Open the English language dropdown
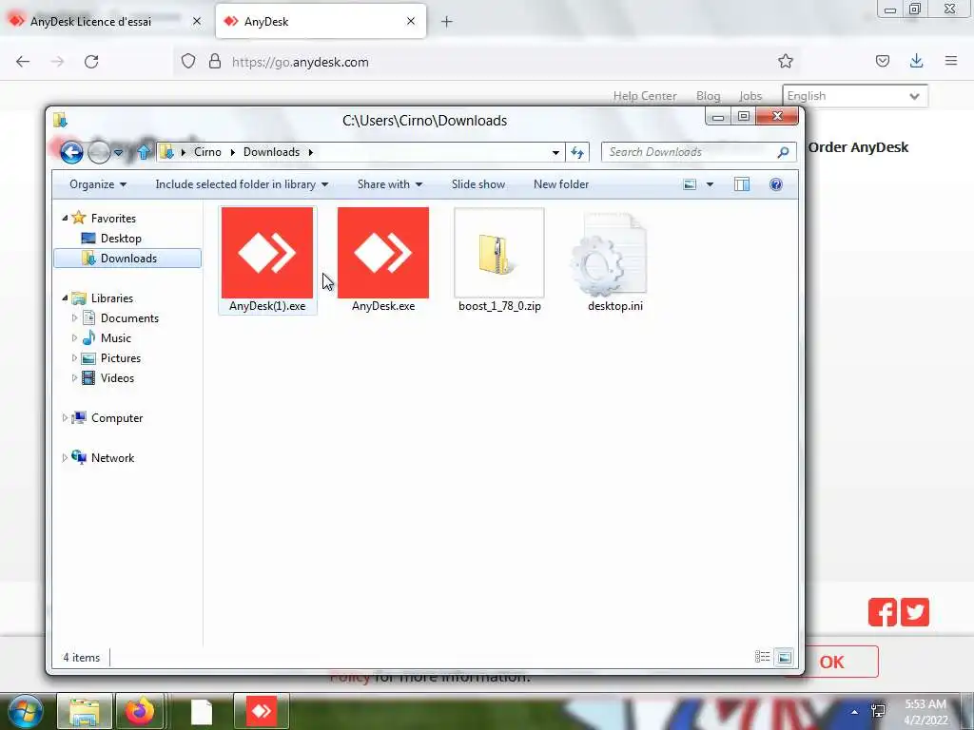974x730 pixels. point(855,96)
